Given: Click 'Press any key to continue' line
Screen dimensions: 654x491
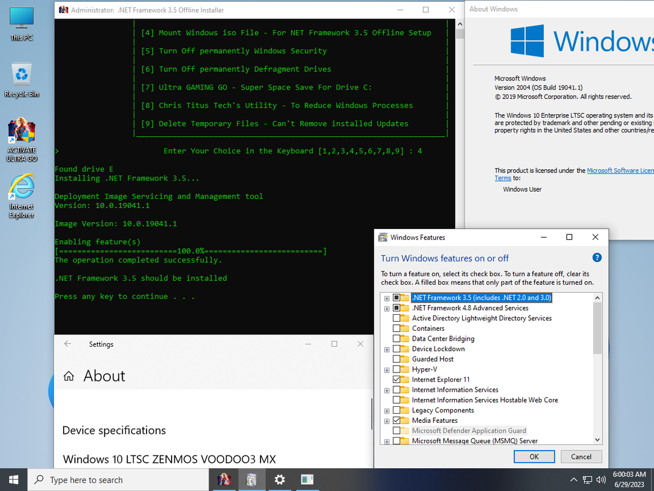Looking at the screenshot, I should pos(124,296).
